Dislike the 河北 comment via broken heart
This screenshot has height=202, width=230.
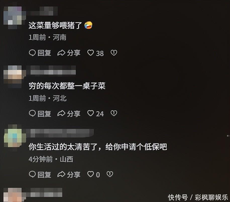click(x=114, y=113)
